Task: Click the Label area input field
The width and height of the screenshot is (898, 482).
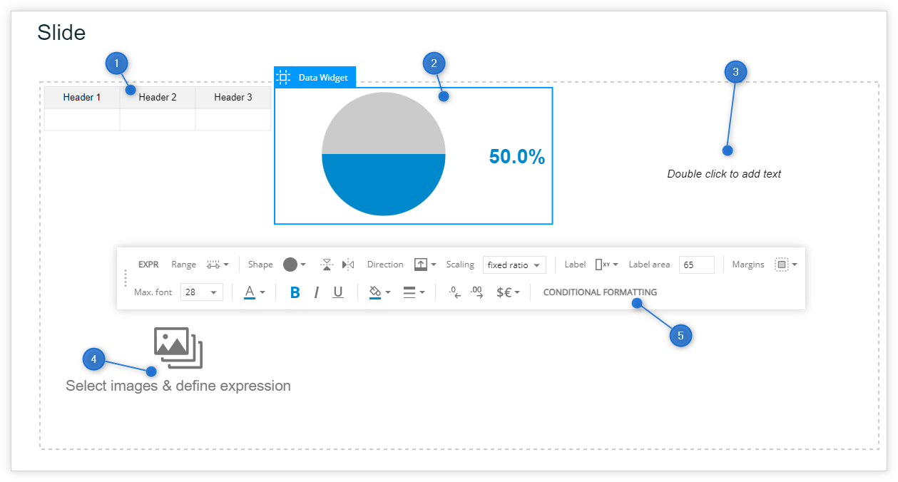Action: coord(697,265)
